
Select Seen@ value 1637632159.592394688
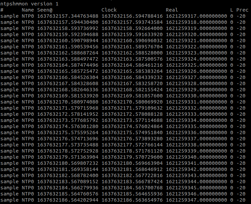pos(68,34)
